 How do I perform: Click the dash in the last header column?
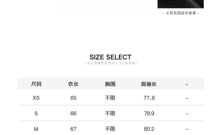tap(187, 84)
